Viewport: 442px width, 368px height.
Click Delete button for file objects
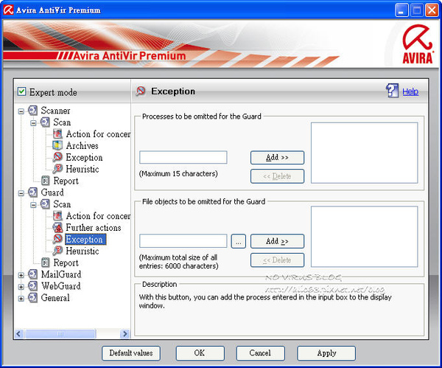click(277, 260)
